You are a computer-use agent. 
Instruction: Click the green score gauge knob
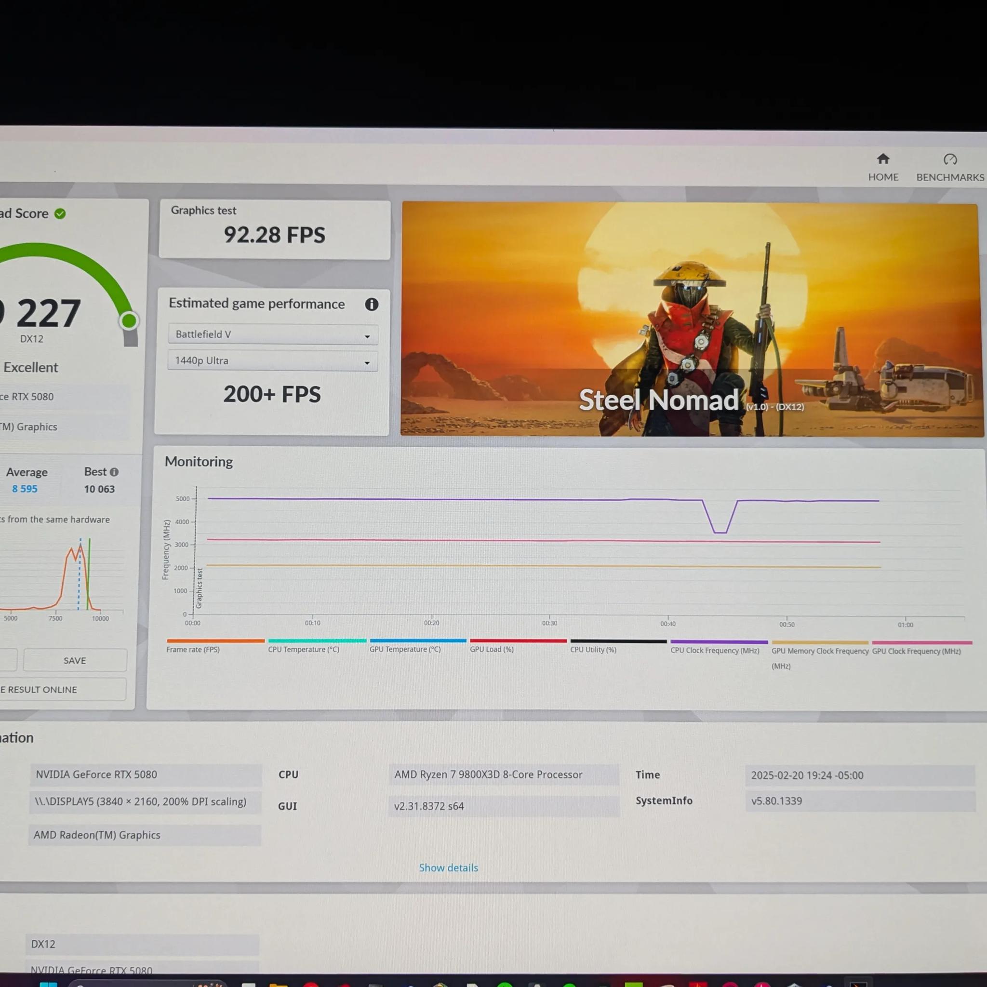pyautogui.click(x=129, y=321)
